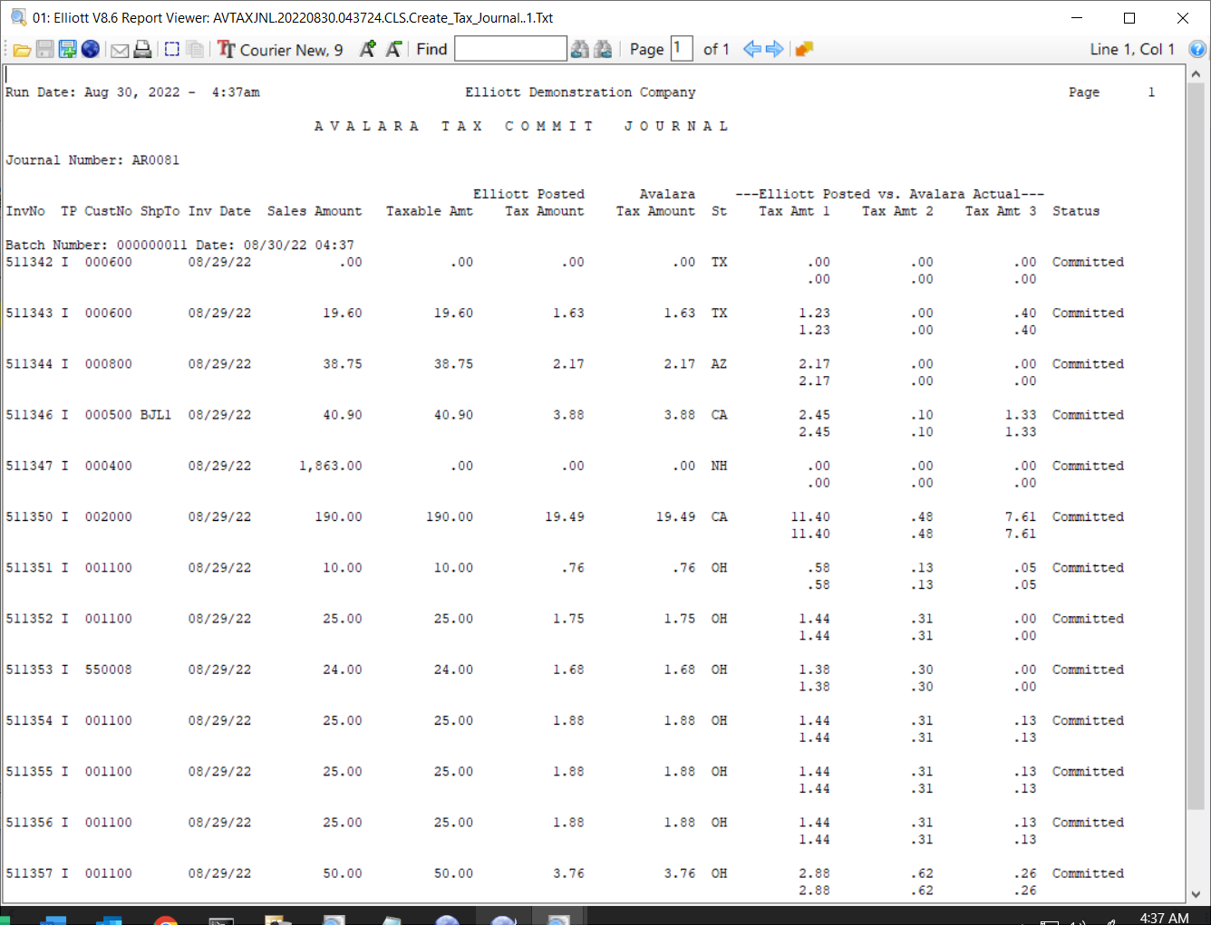Click sales amount 1,863.00
The height and width of the screenshot is (925, 1211).
click(331, 466)
